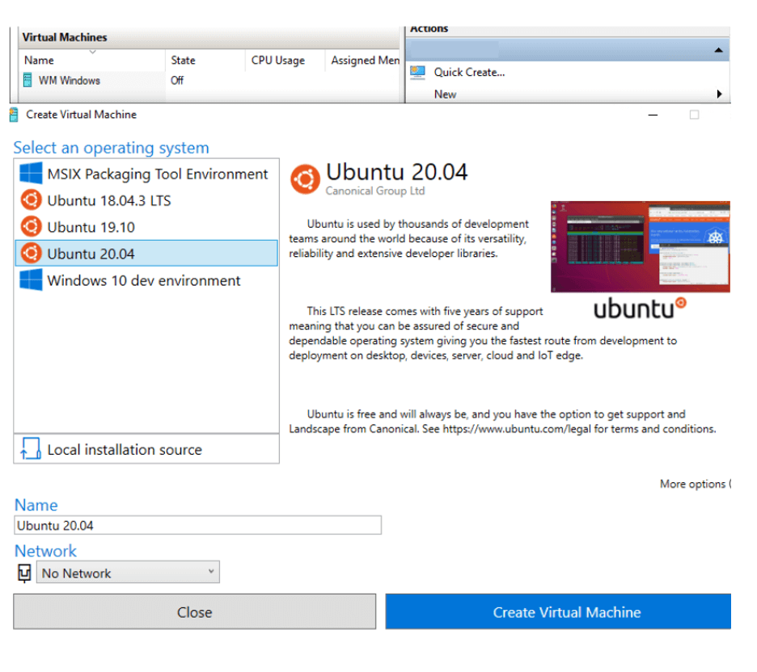Click the Name text field

coord(197,526)
